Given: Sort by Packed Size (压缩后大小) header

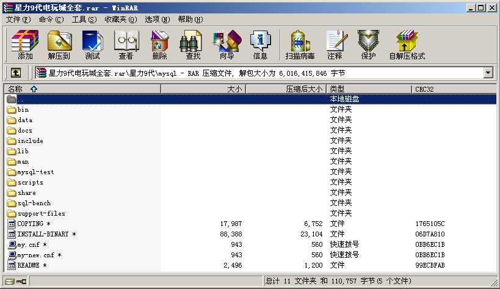Looking at the screenshot, I should pyautogui.click(x=286, y=89).
